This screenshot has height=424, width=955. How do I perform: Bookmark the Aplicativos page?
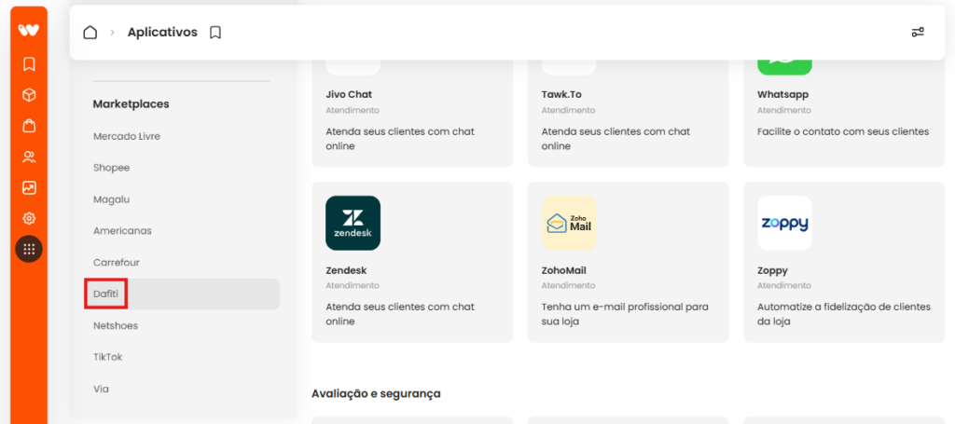click(x=215, y=33)
